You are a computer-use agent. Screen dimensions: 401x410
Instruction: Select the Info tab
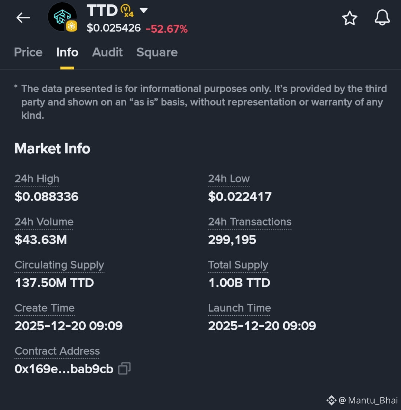pos(67,52)
